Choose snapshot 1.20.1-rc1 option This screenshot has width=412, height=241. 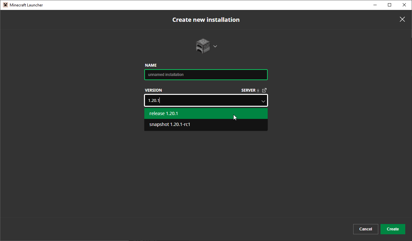coord(206,124)
